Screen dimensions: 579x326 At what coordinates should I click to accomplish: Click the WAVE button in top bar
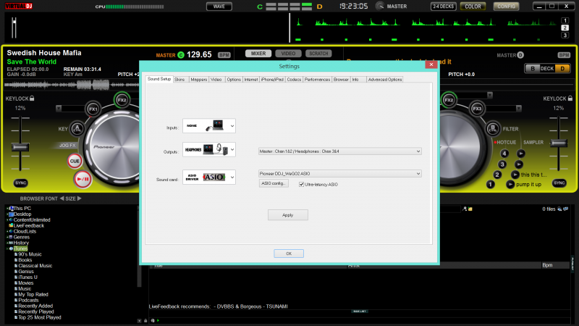point(219,7)
